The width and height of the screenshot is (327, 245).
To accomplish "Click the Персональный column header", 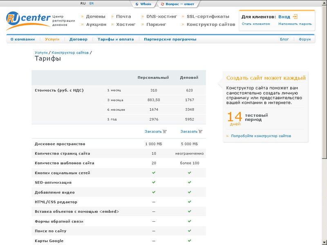I will tap(153, 78).
